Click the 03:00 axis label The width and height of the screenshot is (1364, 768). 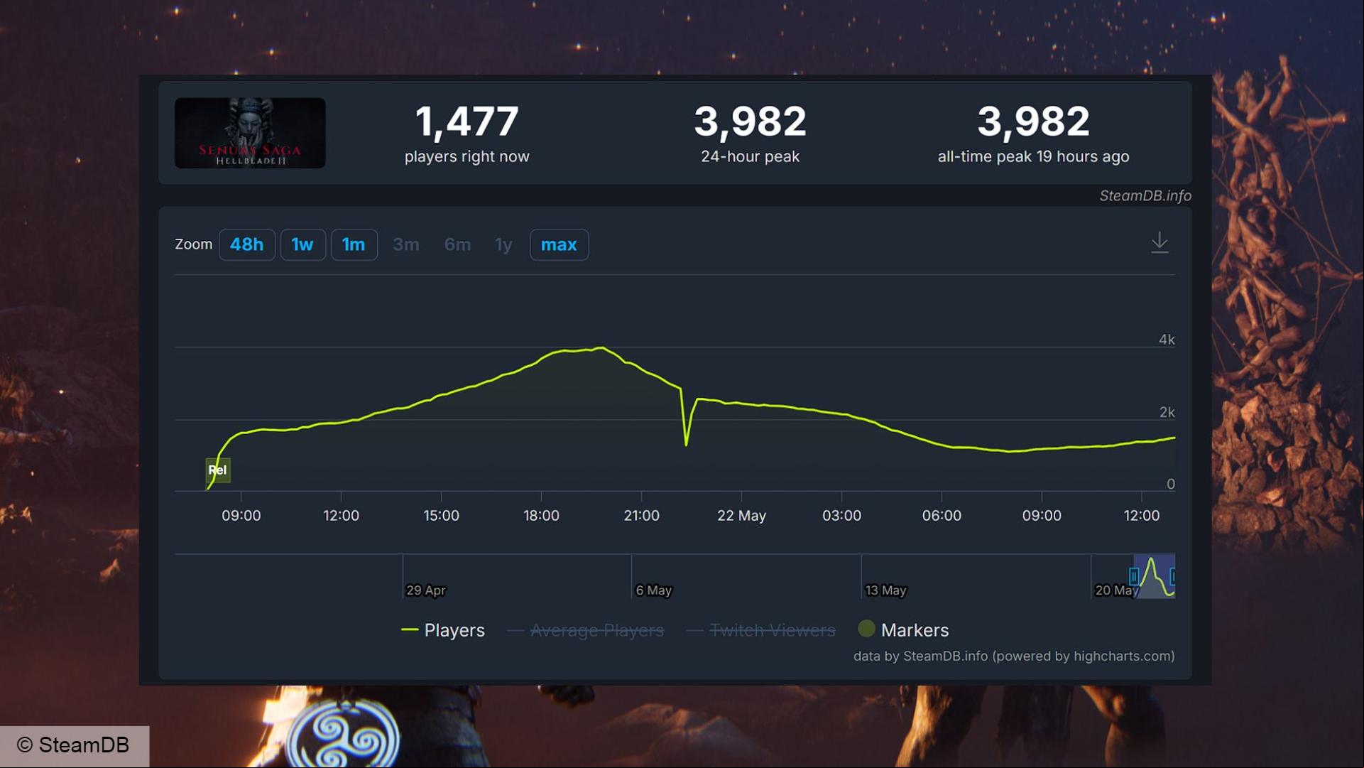click(841, 516)
